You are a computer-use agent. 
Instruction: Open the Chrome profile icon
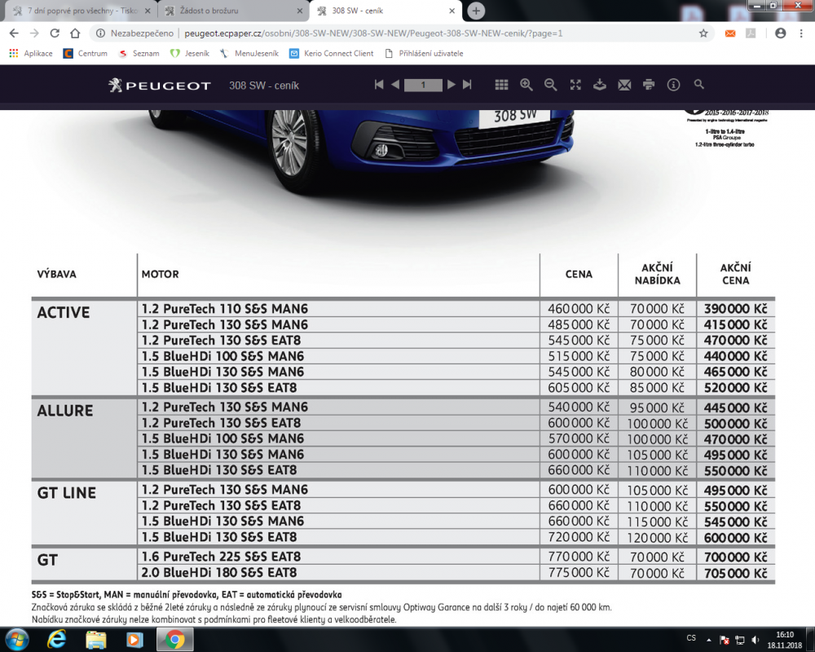[780, 33]
